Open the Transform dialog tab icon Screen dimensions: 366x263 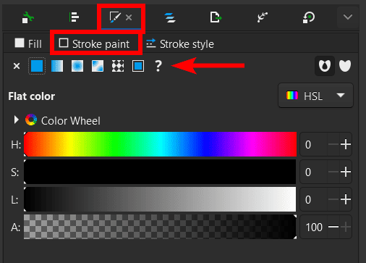click(x=309, y=17)
